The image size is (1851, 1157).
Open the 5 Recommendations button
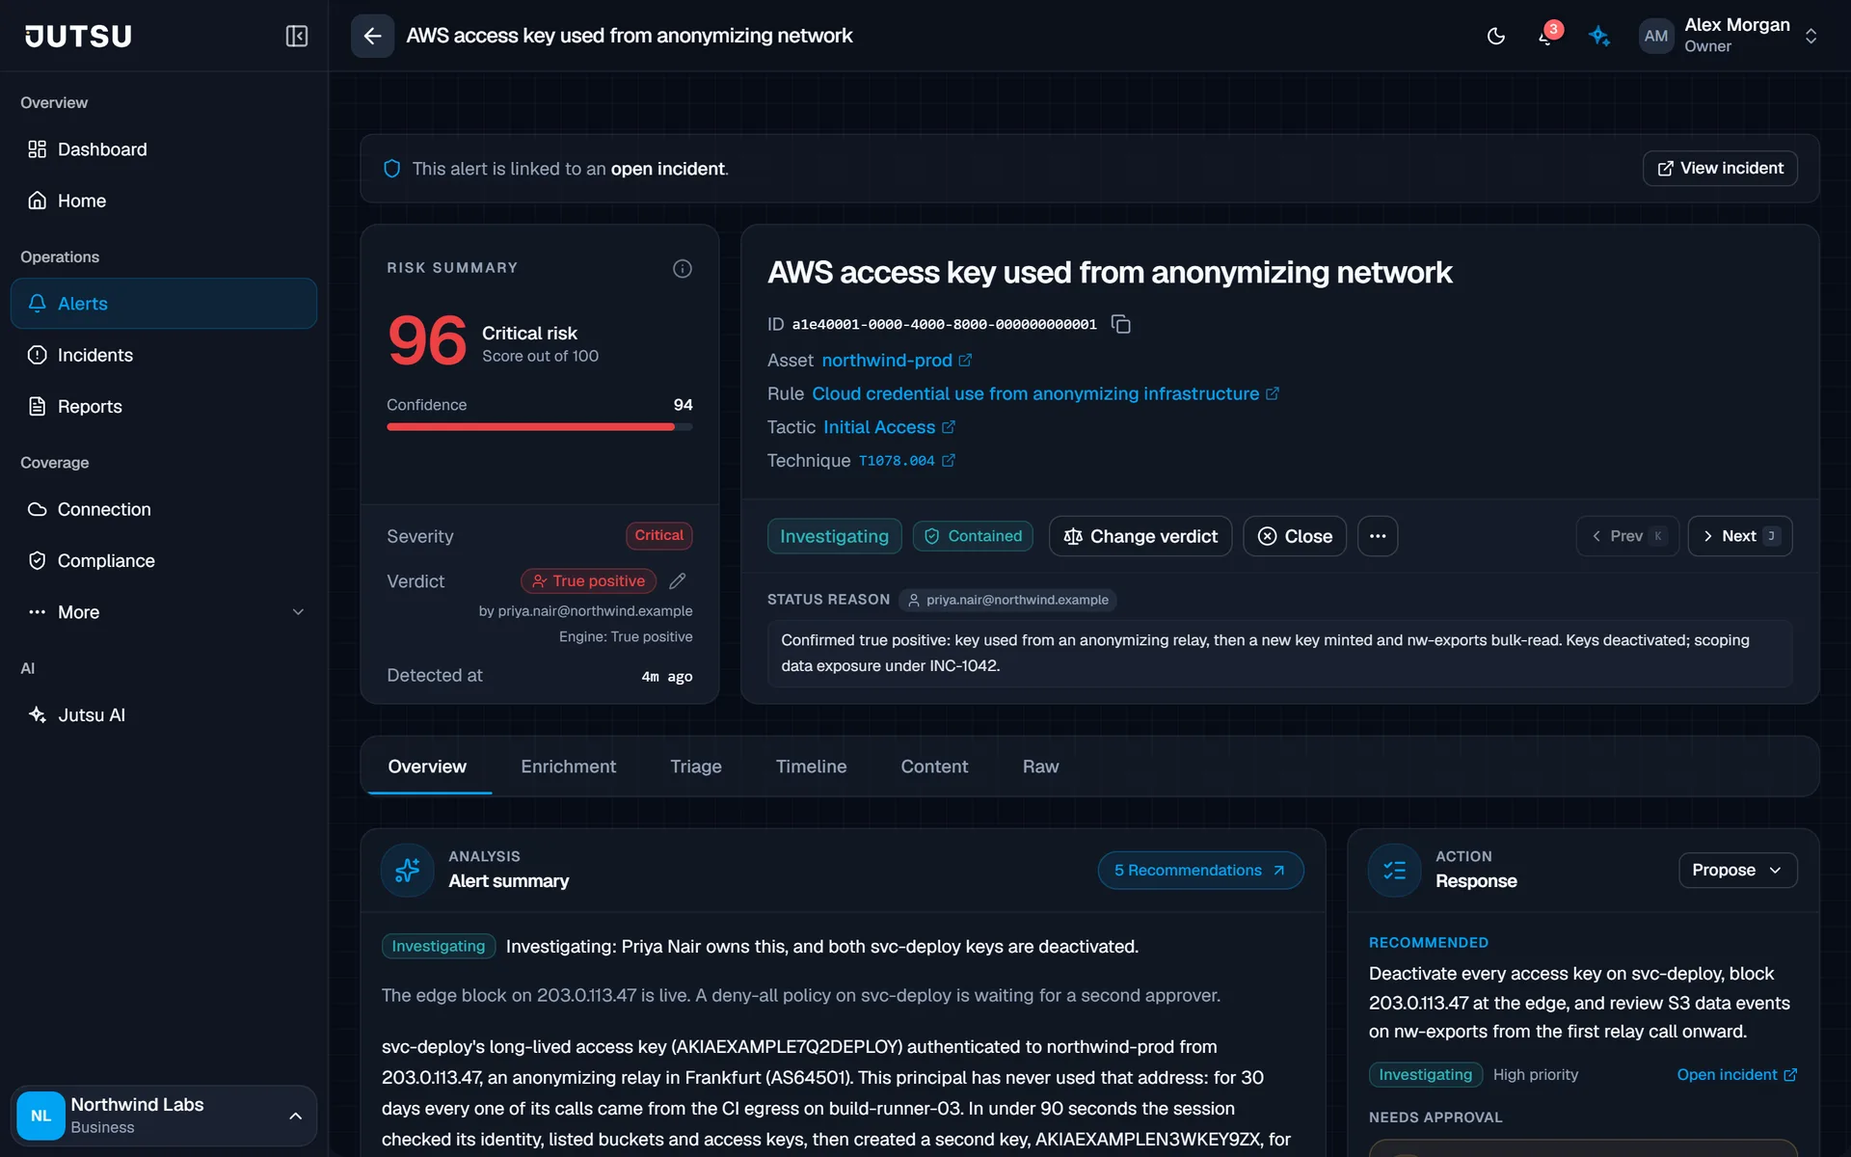point(1200,871)
